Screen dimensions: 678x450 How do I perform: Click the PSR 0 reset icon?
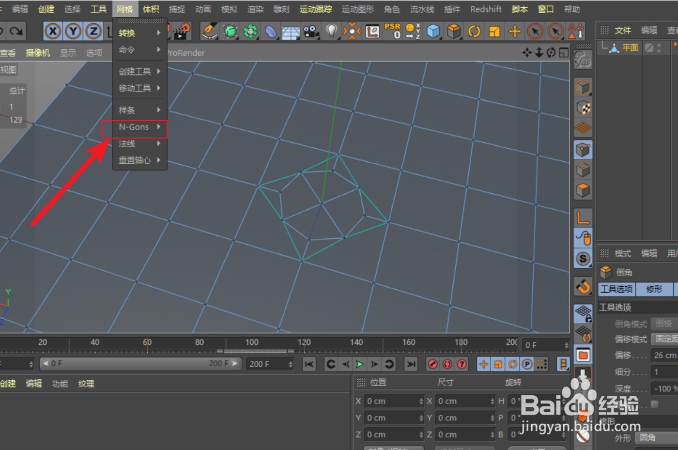393,31
